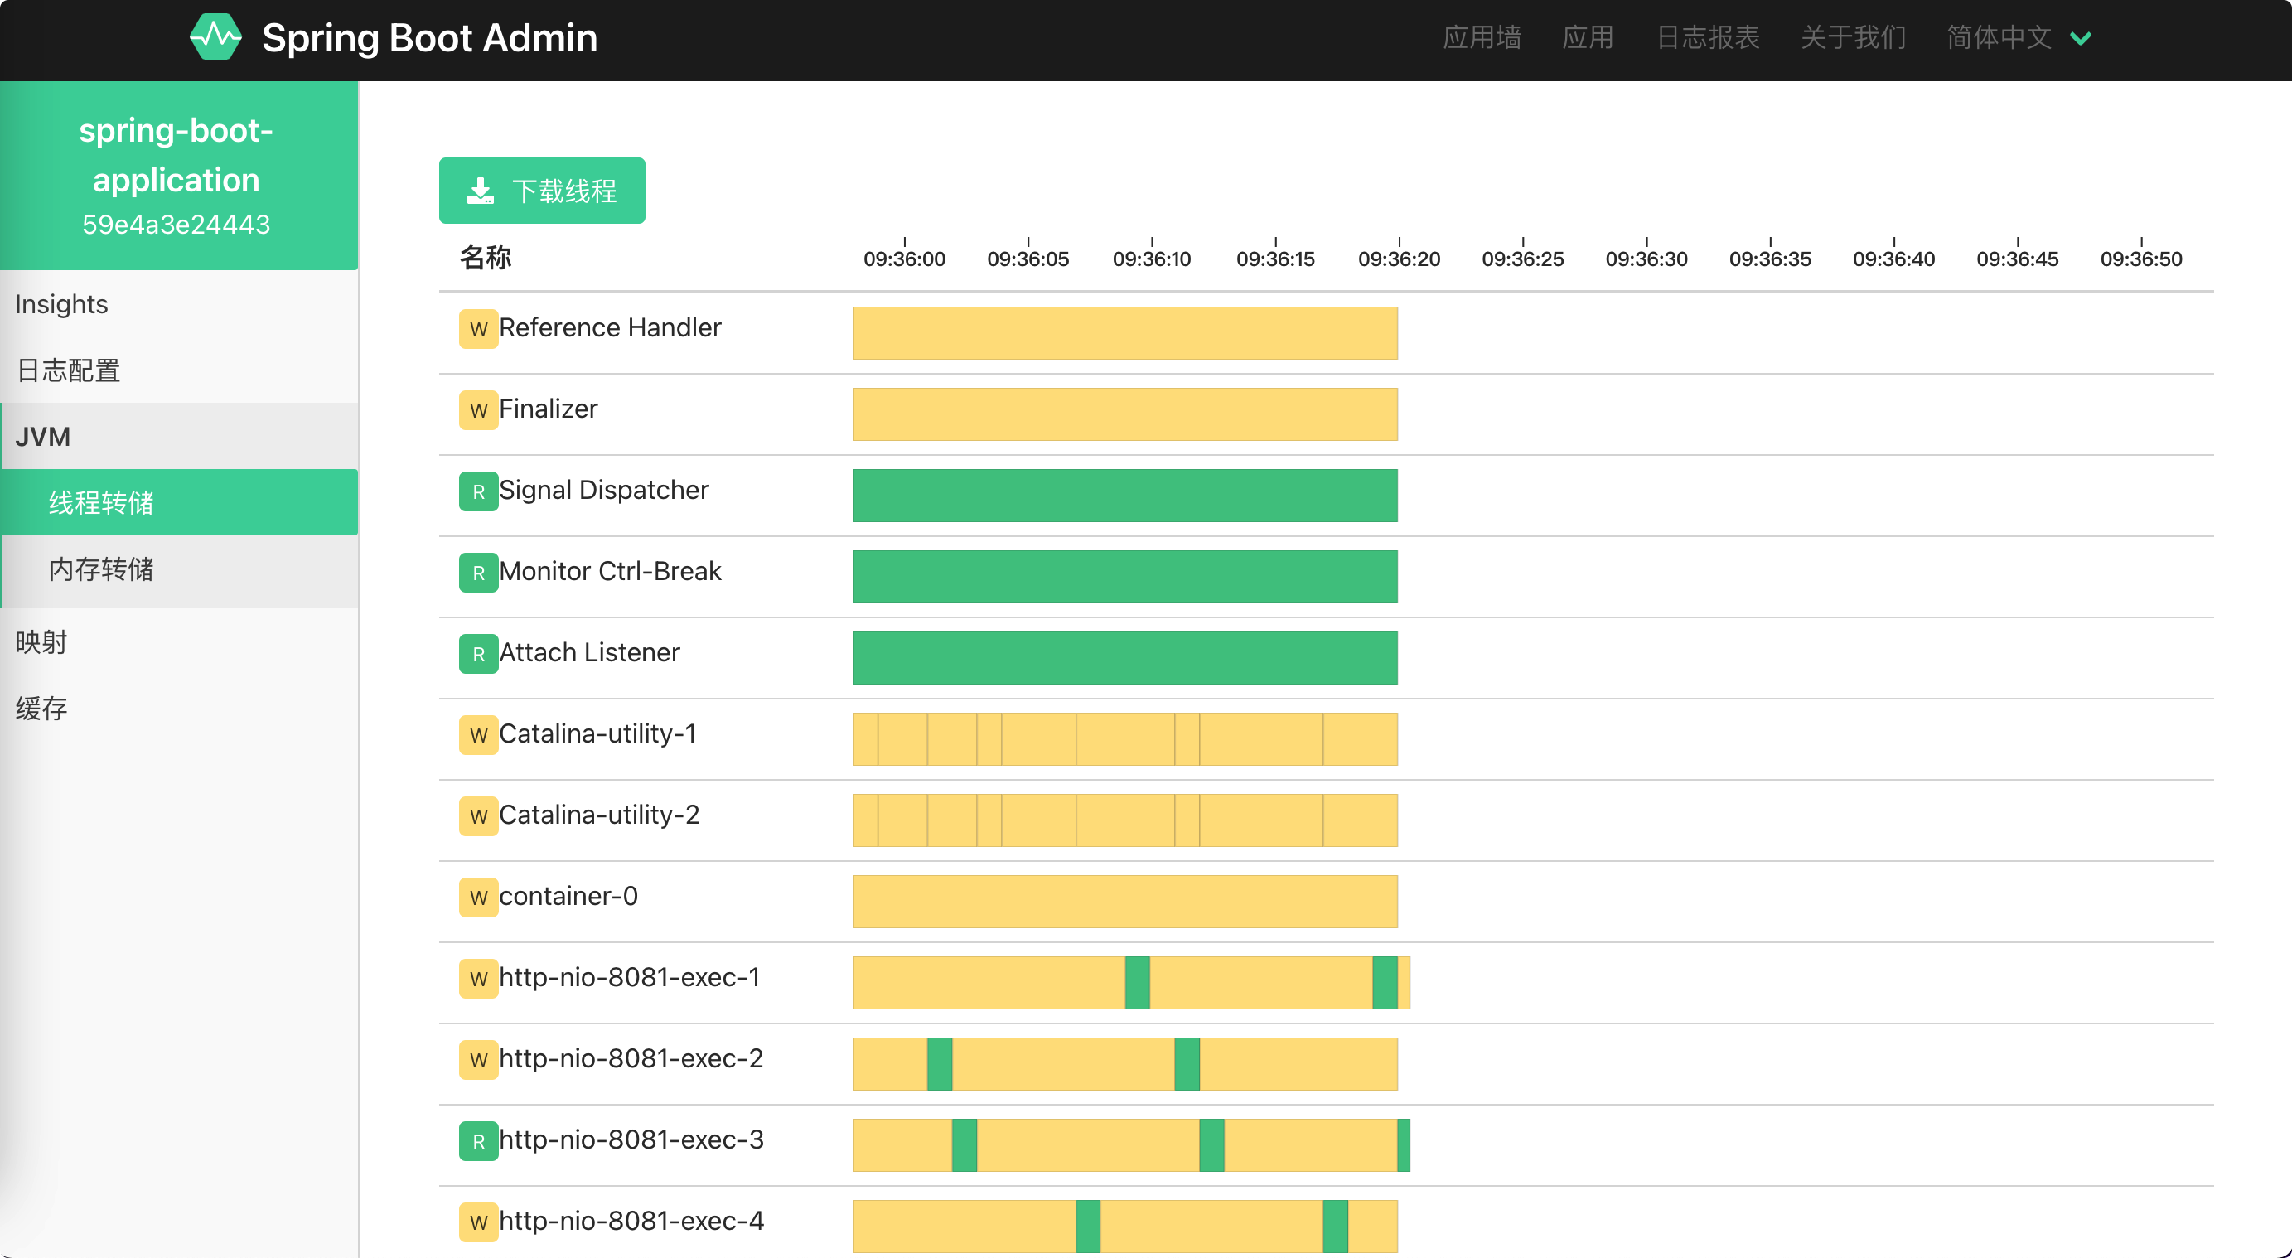Click the W state badge for Finalizer
The height and width of the screenshot is (1258, 2292).
pos(479,410)
